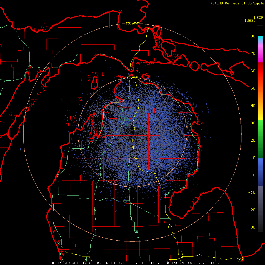Screen dimensions: 265x265
Task: Click the NEXR legend title
Action: (x=259, y=18)
